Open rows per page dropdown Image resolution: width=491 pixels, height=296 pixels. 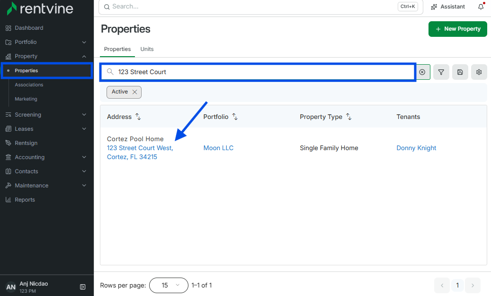pyautogui.click(x=169, y=286)
